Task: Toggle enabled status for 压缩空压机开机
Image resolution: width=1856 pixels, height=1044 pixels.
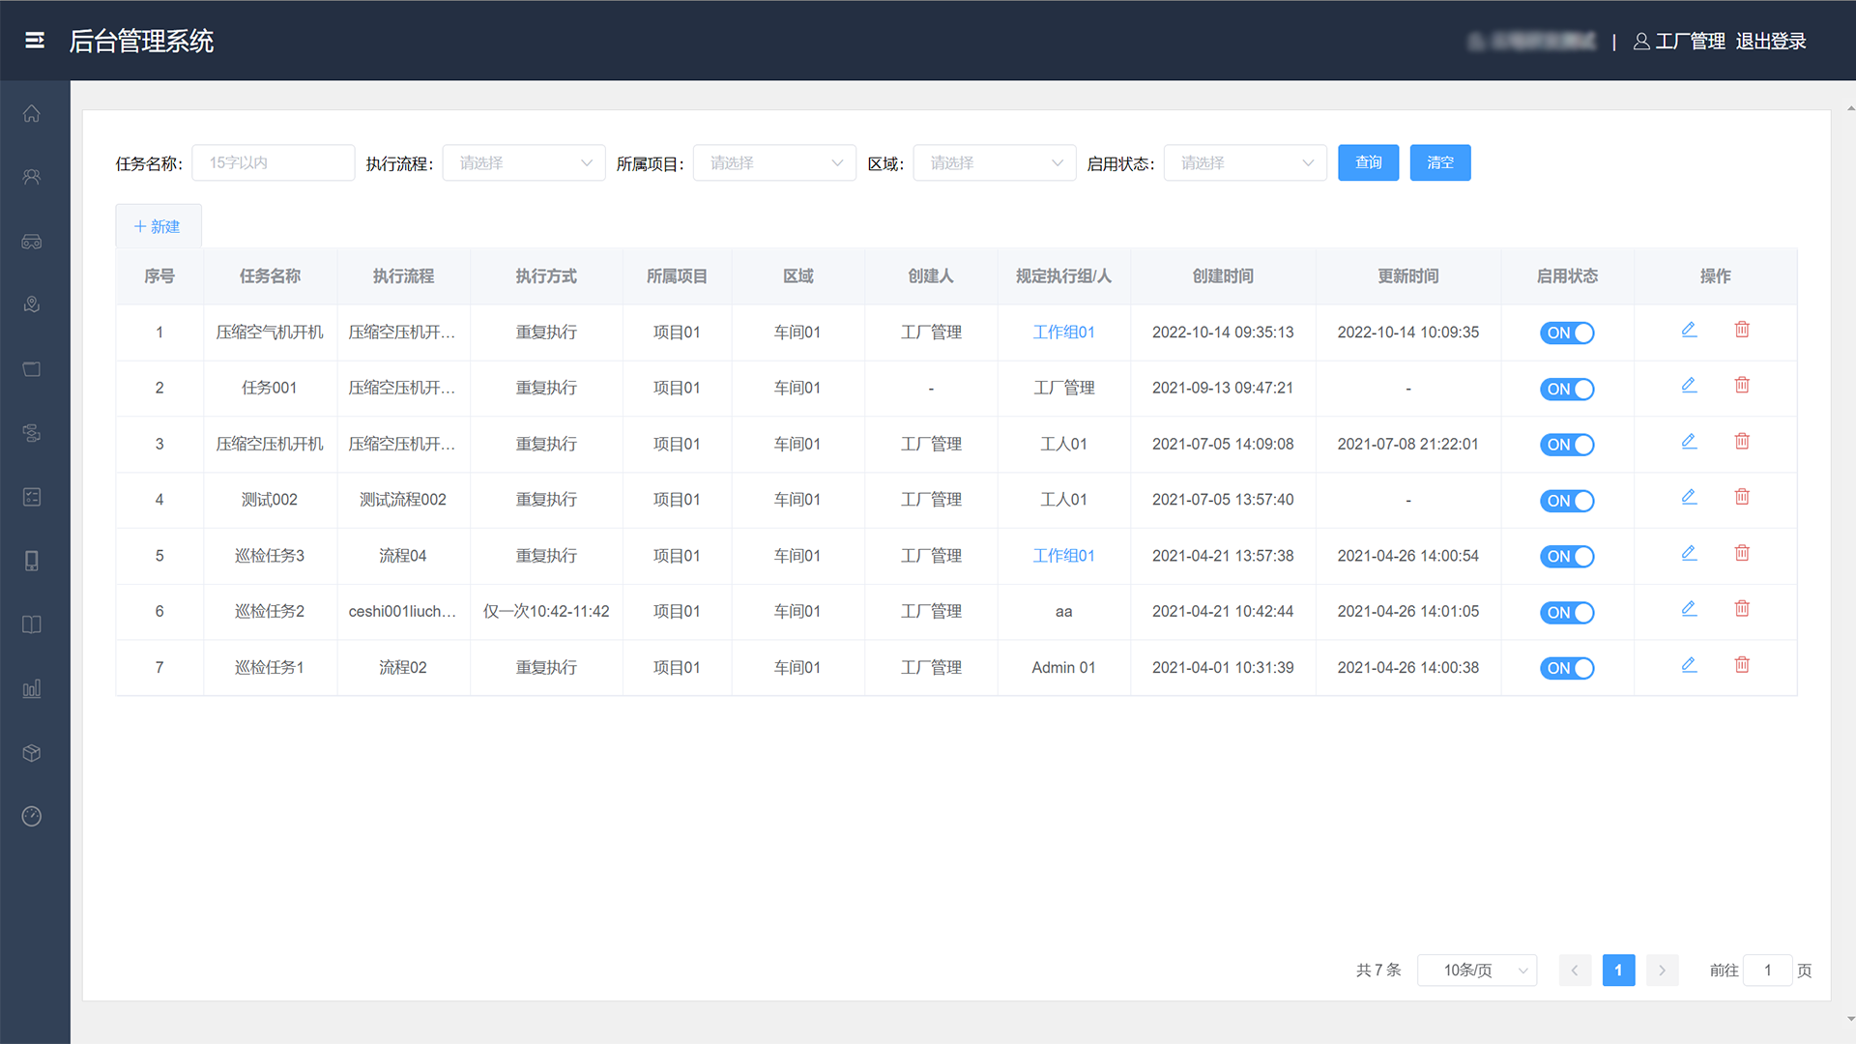Action: 1567,445
